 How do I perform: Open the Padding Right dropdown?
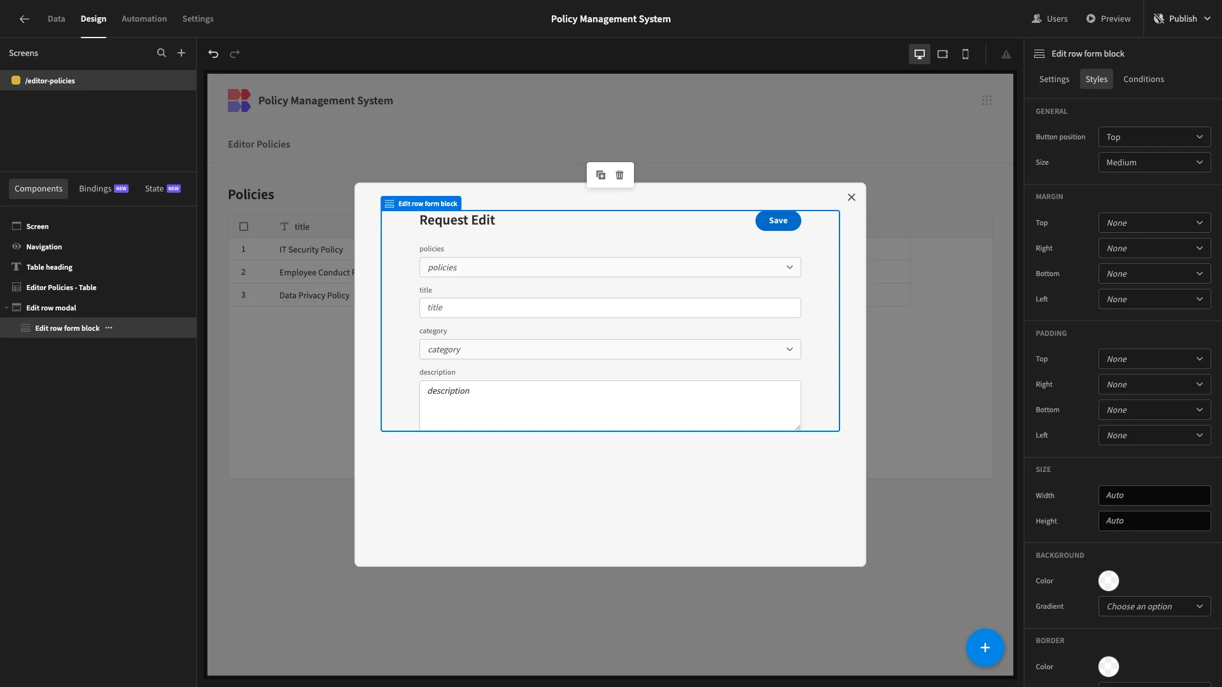click(1155, 385)
